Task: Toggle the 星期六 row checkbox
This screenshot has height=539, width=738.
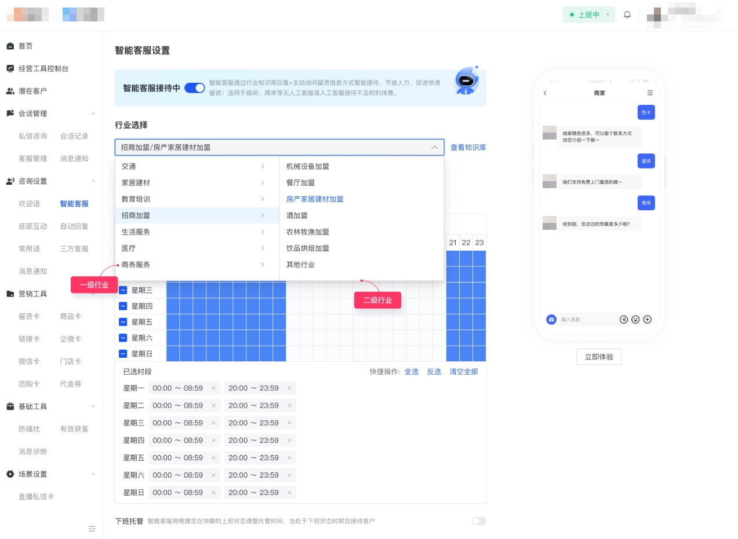Action: tap(123, 338)
